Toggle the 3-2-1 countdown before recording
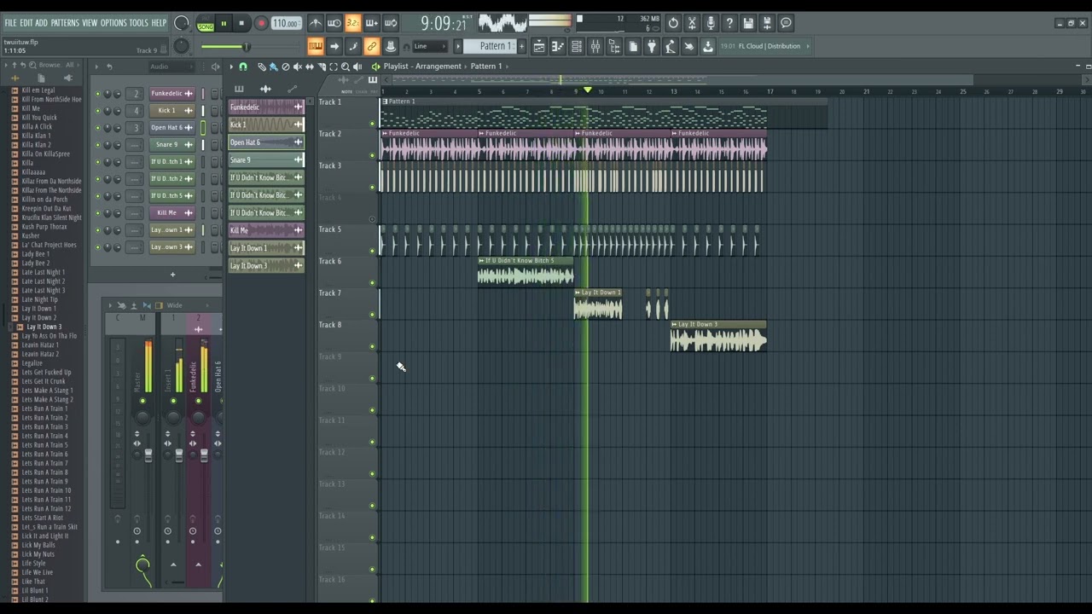 [352, 24]
